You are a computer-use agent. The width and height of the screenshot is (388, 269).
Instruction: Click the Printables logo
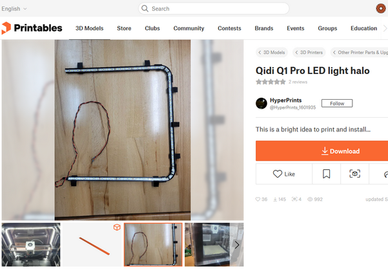[32, 28]
